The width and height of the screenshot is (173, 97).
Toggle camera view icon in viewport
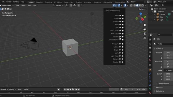145,33
